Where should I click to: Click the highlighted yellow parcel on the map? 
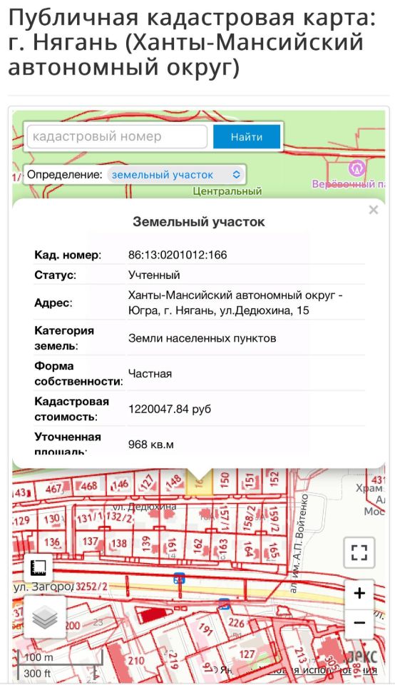(200, 482)
